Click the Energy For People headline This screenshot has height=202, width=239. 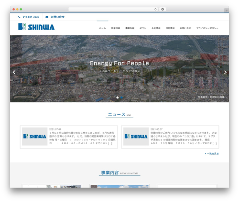119,63
